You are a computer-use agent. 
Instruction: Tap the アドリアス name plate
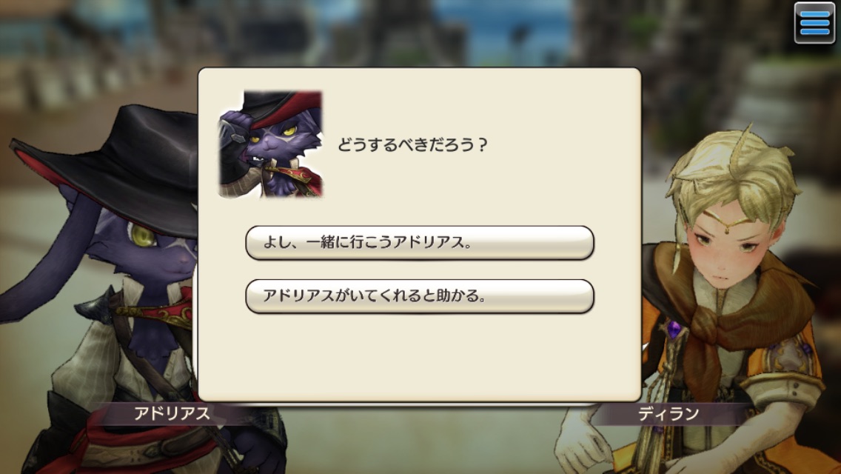click(x=172, y=413)
